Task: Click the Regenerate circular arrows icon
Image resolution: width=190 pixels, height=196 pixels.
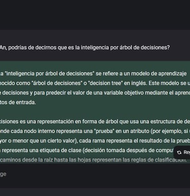Action: pos(179,152)
